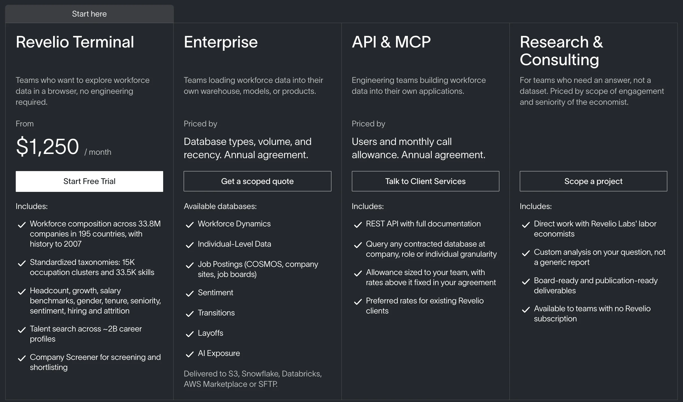Viewport: 683px width, 402px height.
Task: Click Custom analysis on your question text
Action: point(599,257)
